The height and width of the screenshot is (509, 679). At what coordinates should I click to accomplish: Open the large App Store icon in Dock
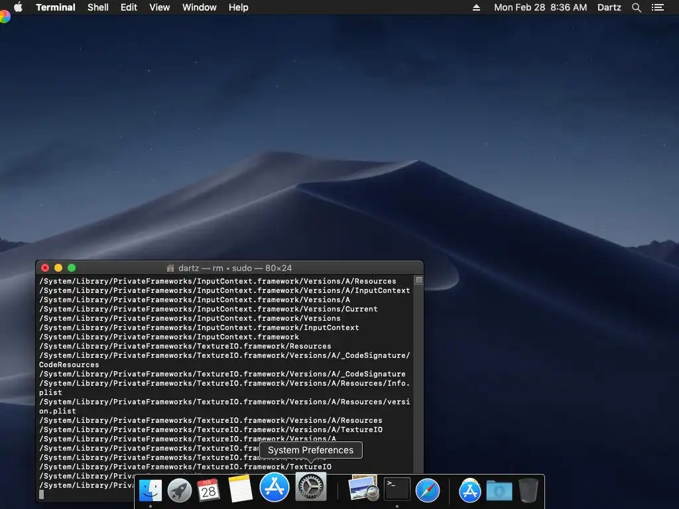click(x=274, y=487)
